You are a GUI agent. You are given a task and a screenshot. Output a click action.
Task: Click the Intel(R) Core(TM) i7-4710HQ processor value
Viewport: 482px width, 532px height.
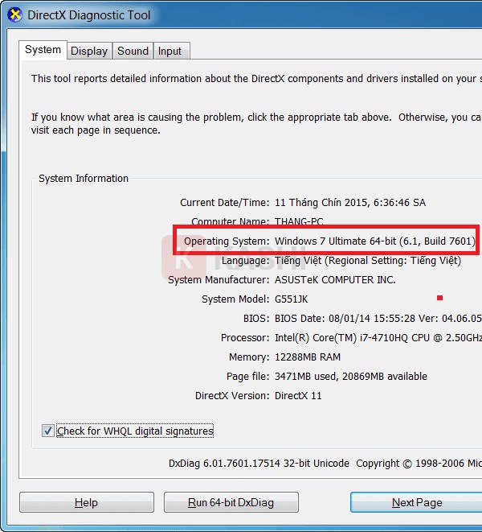378,338
